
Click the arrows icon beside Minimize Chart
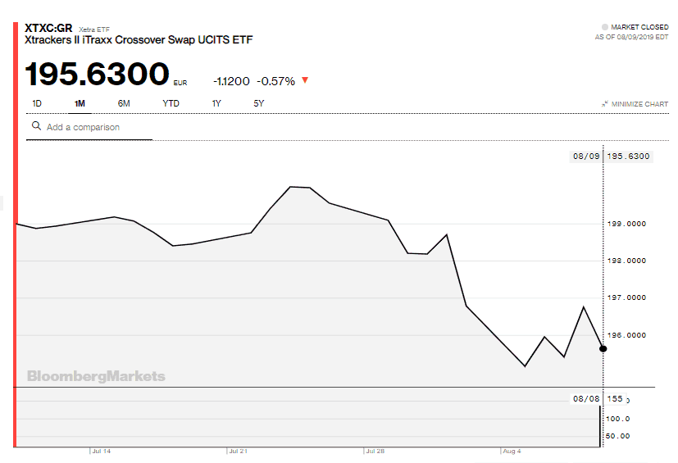point(605,104)
